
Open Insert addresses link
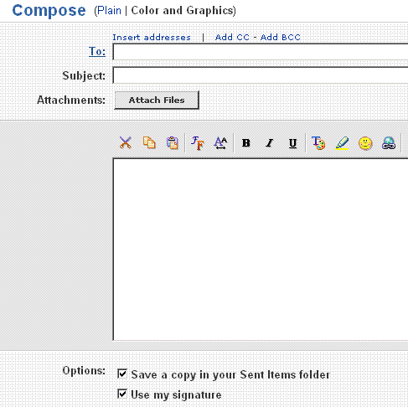click(x=152, y=38)
